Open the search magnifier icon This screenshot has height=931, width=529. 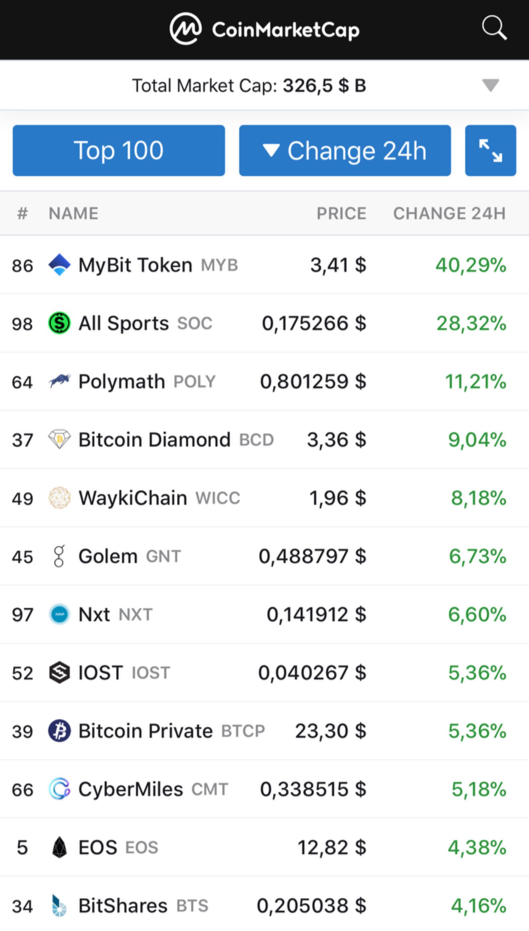tap(494, 28)
